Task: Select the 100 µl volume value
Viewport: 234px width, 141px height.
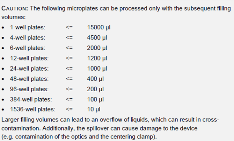Action: point(95,100)
